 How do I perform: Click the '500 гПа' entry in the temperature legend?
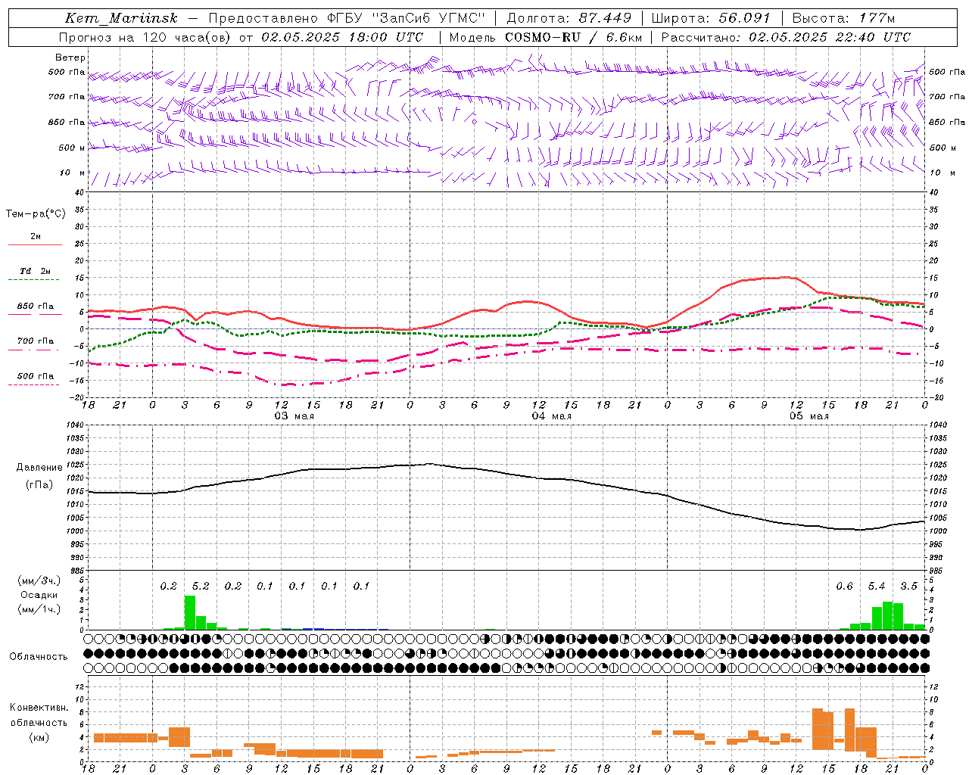(36, 376)
